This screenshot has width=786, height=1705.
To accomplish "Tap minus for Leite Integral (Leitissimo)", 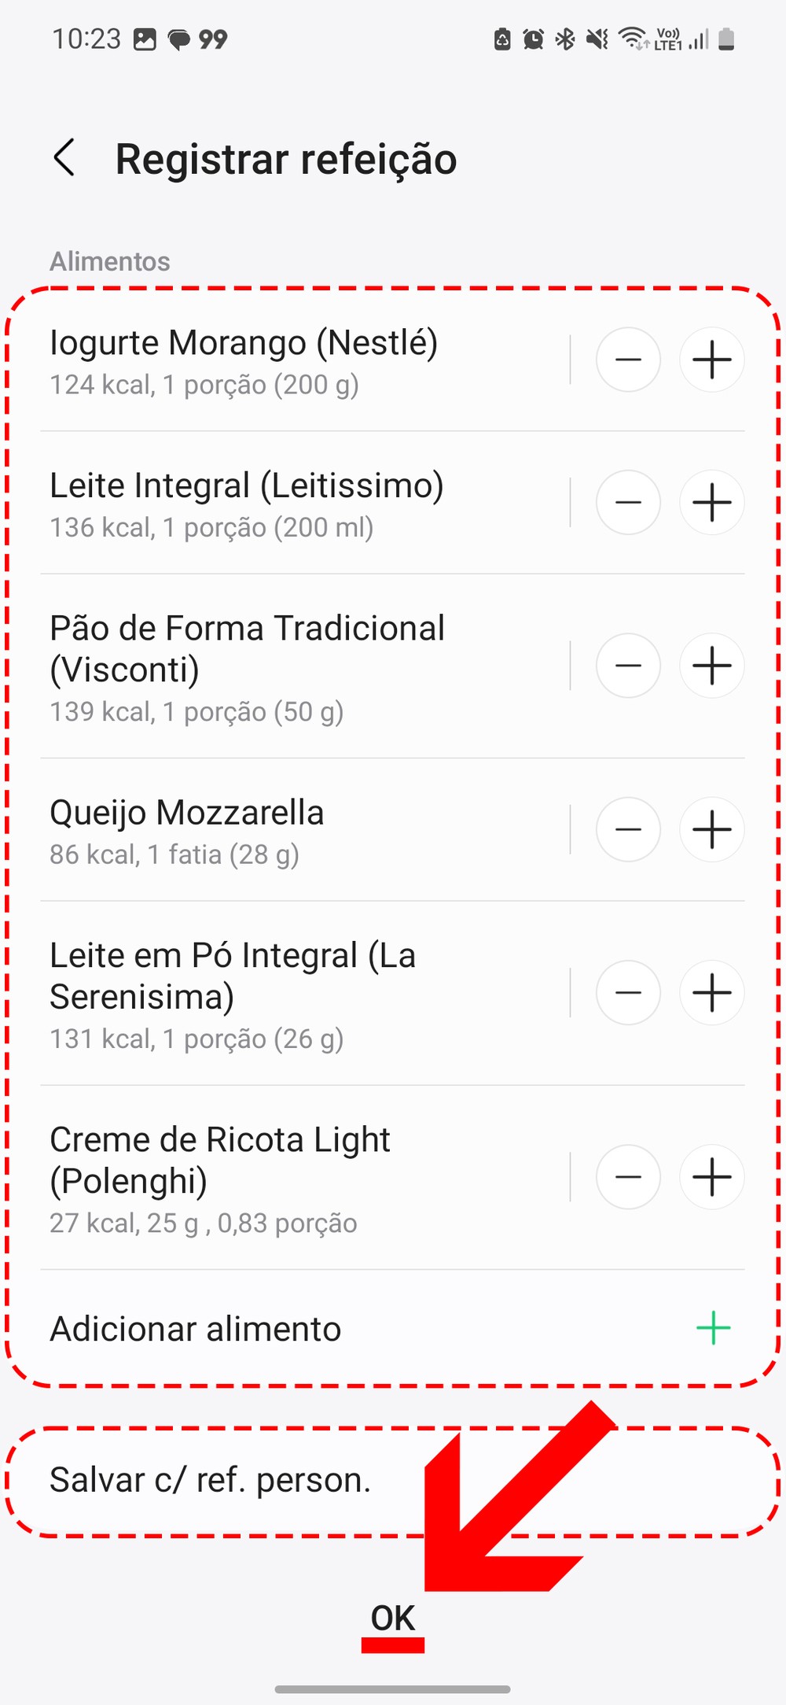I will pos(628,503).
